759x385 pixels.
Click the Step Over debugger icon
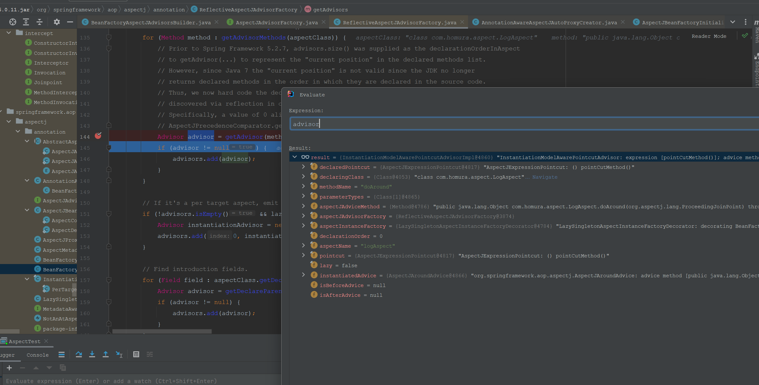pyautogui.click(x=79, y=354)
